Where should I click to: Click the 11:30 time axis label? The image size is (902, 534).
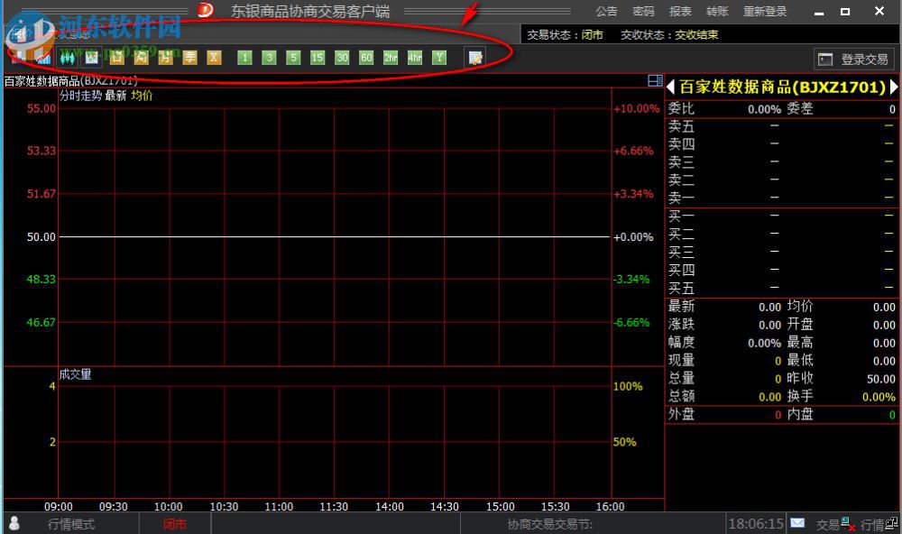pos(334,506)
